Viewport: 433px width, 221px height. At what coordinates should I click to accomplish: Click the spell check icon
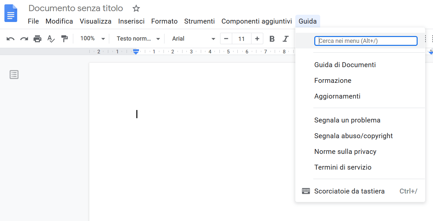coord(51,39)
